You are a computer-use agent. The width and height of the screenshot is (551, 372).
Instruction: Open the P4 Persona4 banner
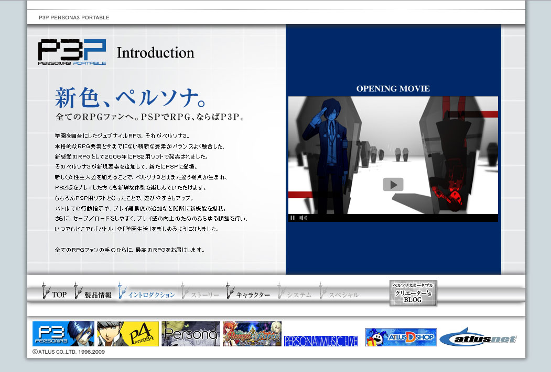tap(128, 334)
